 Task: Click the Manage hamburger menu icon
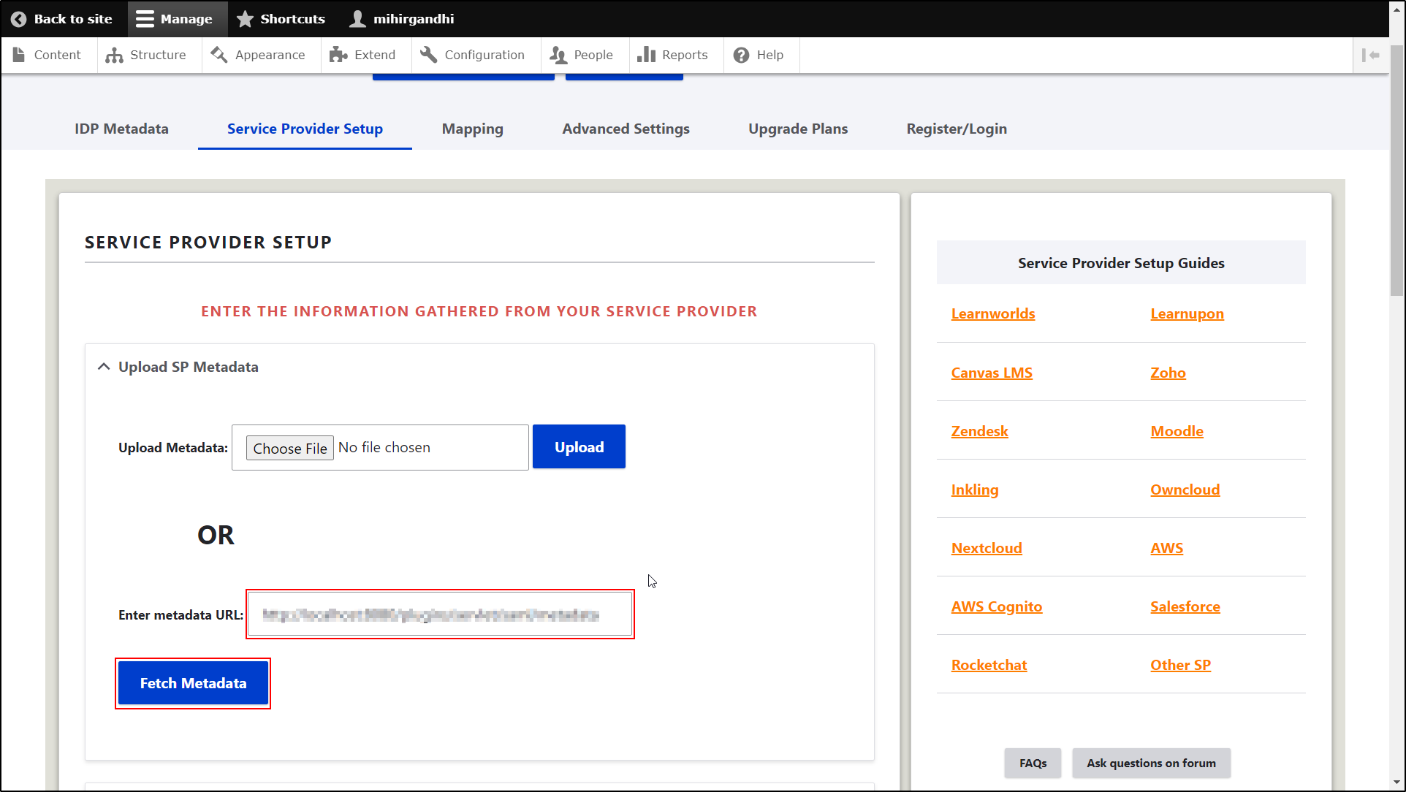(x=145, y=19)
